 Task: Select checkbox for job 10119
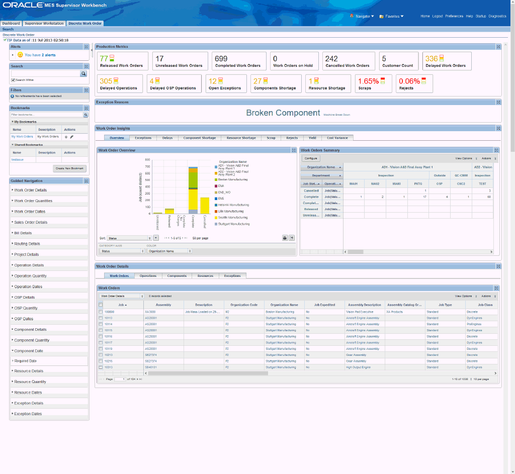(x=101, y=349)
